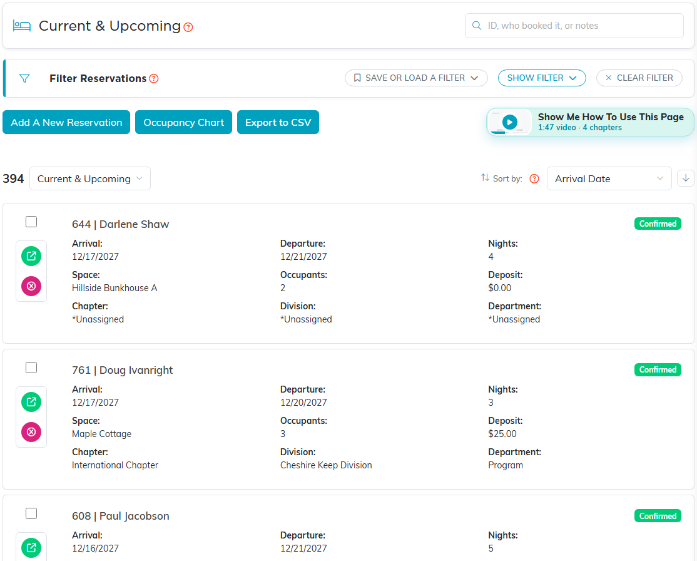Click Cheshire Keep Division text

(x=326, y=465)
